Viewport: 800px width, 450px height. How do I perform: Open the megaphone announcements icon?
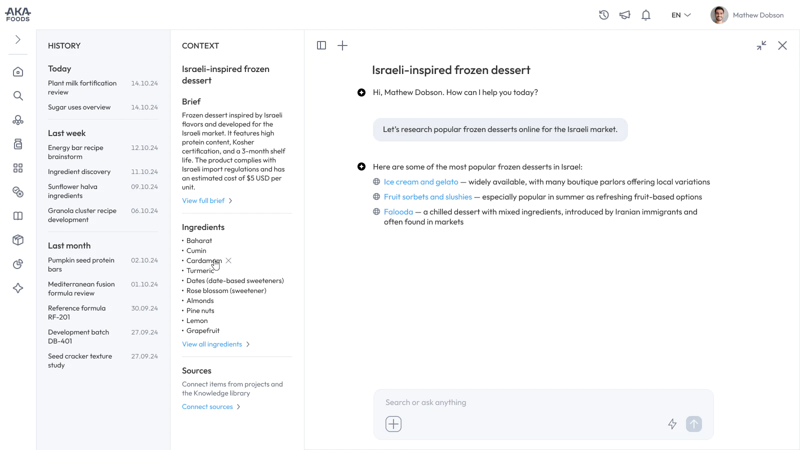625,15
